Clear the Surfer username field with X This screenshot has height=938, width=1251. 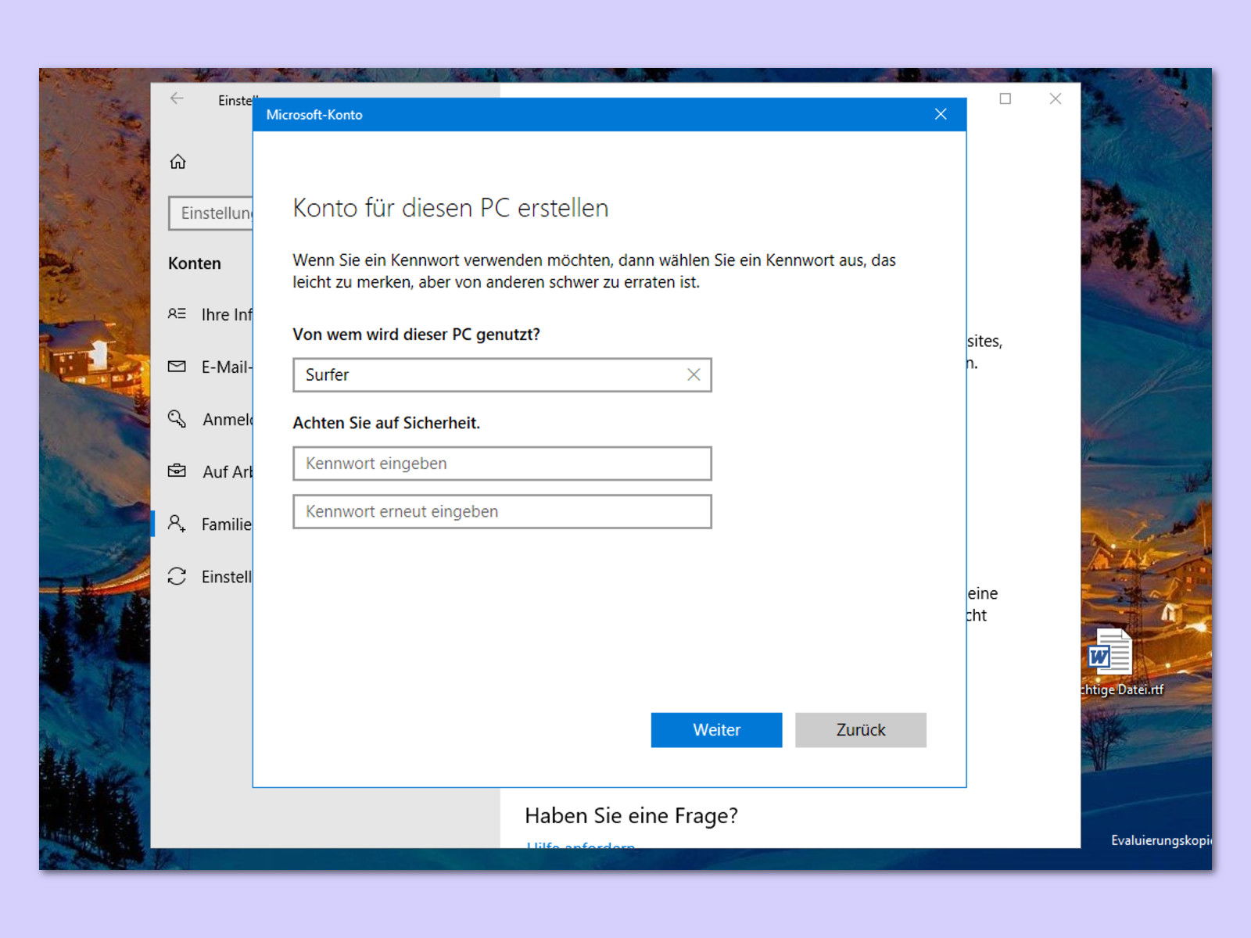[694, 375]
